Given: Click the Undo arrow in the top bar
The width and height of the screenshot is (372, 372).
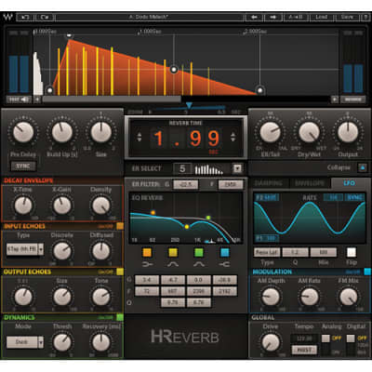Looking at the screenshot, I should (x=25, y=18).
